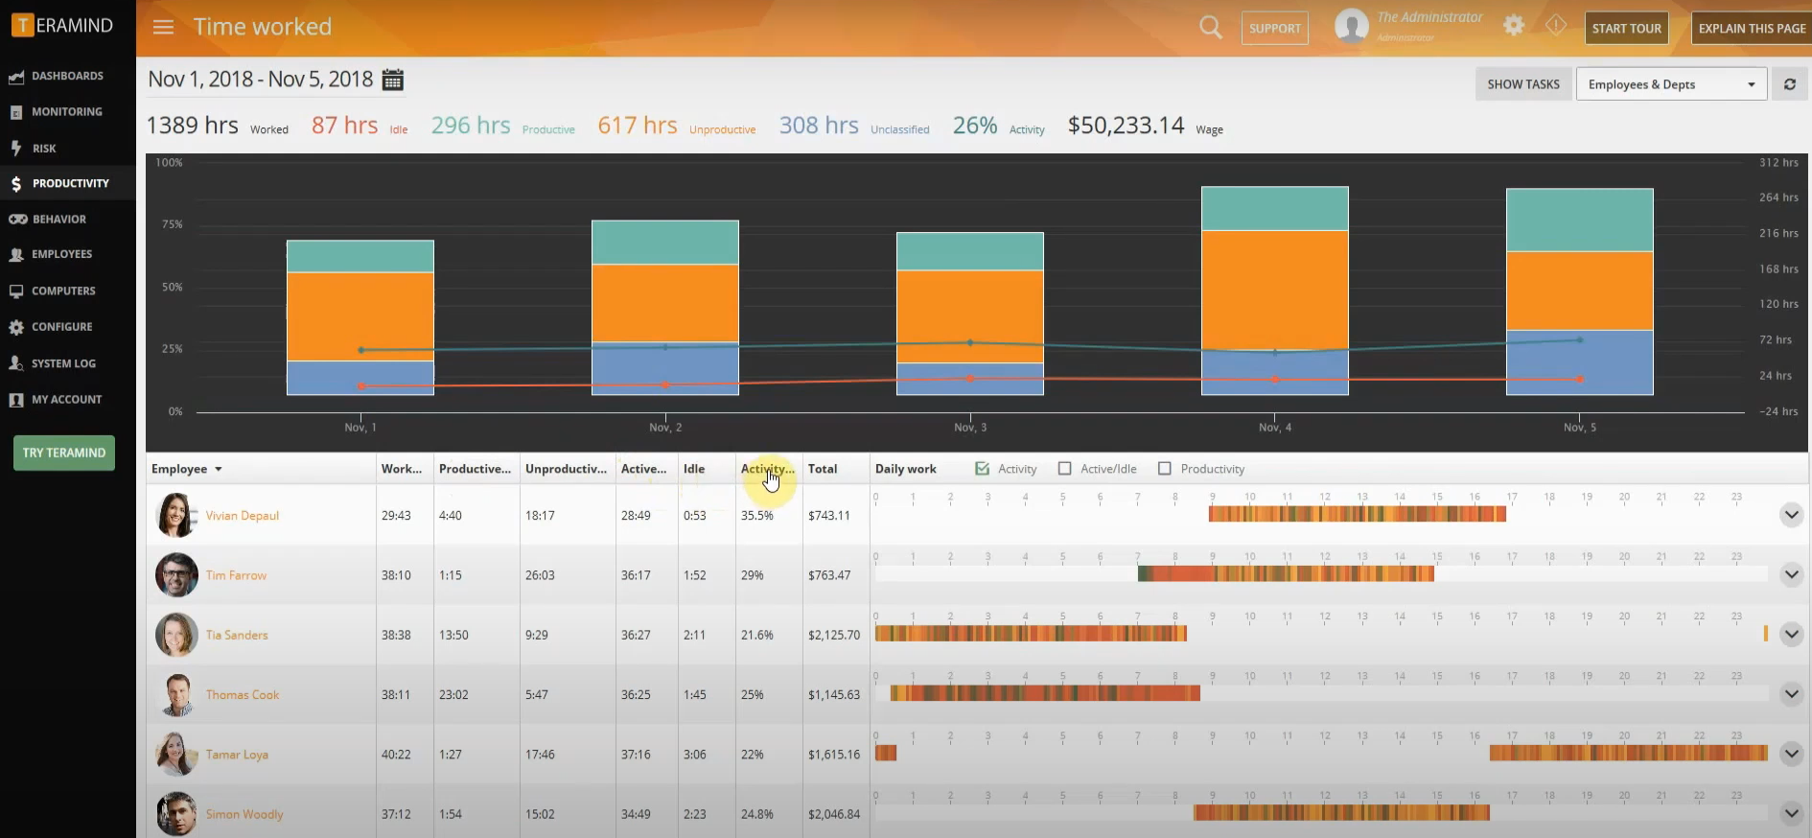Expand Vivian Depaul's row details
The width and height of the screenshot is (1812, 838).
click(1791, 515)
